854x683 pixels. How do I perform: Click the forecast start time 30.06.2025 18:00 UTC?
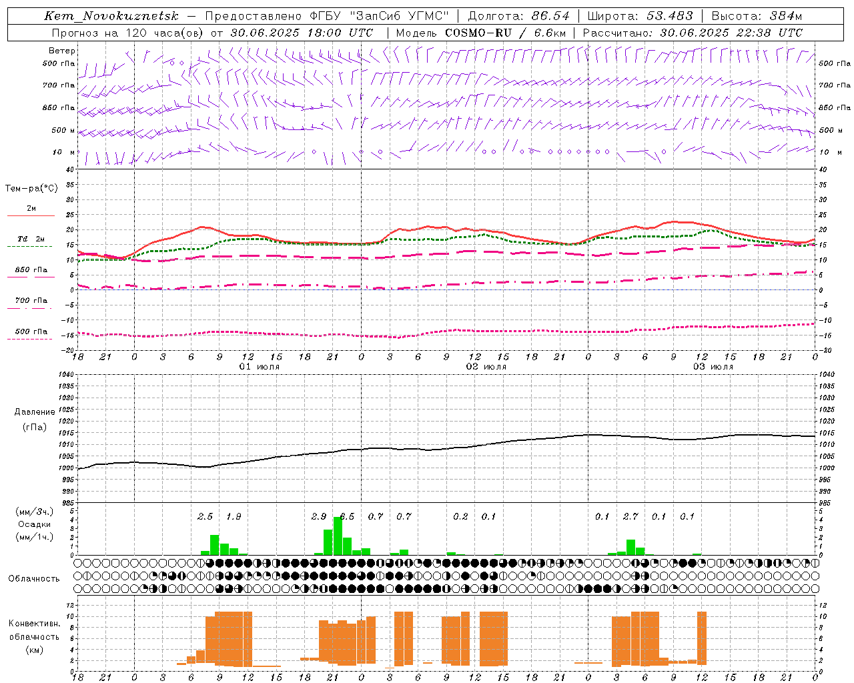point(302,33)
